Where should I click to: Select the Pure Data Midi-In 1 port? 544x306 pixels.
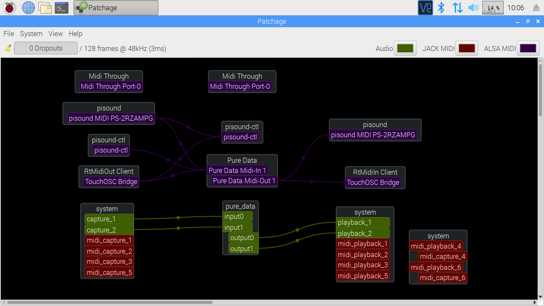(x=238, y=170)
